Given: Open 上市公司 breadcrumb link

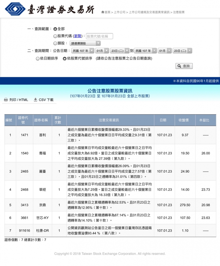Looking at the screenshot, I should [119, 12].
